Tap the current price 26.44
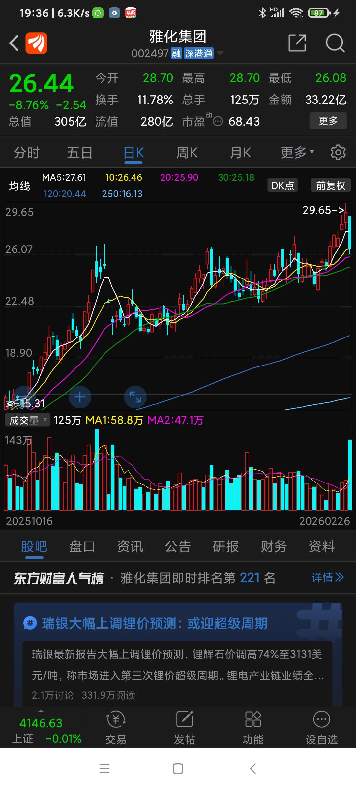The image size is (356, 791). coord(41,83)
